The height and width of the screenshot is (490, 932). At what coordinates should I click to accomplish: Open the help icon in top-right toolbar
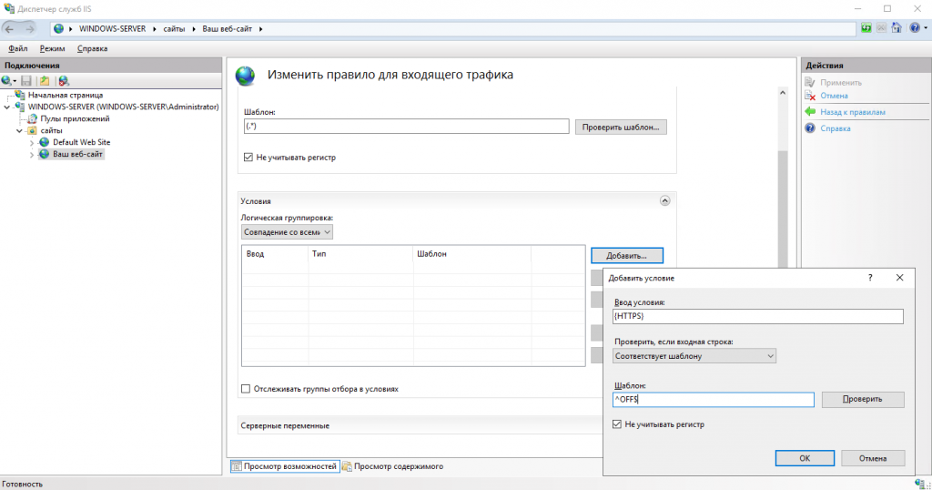tap(915, 28)
